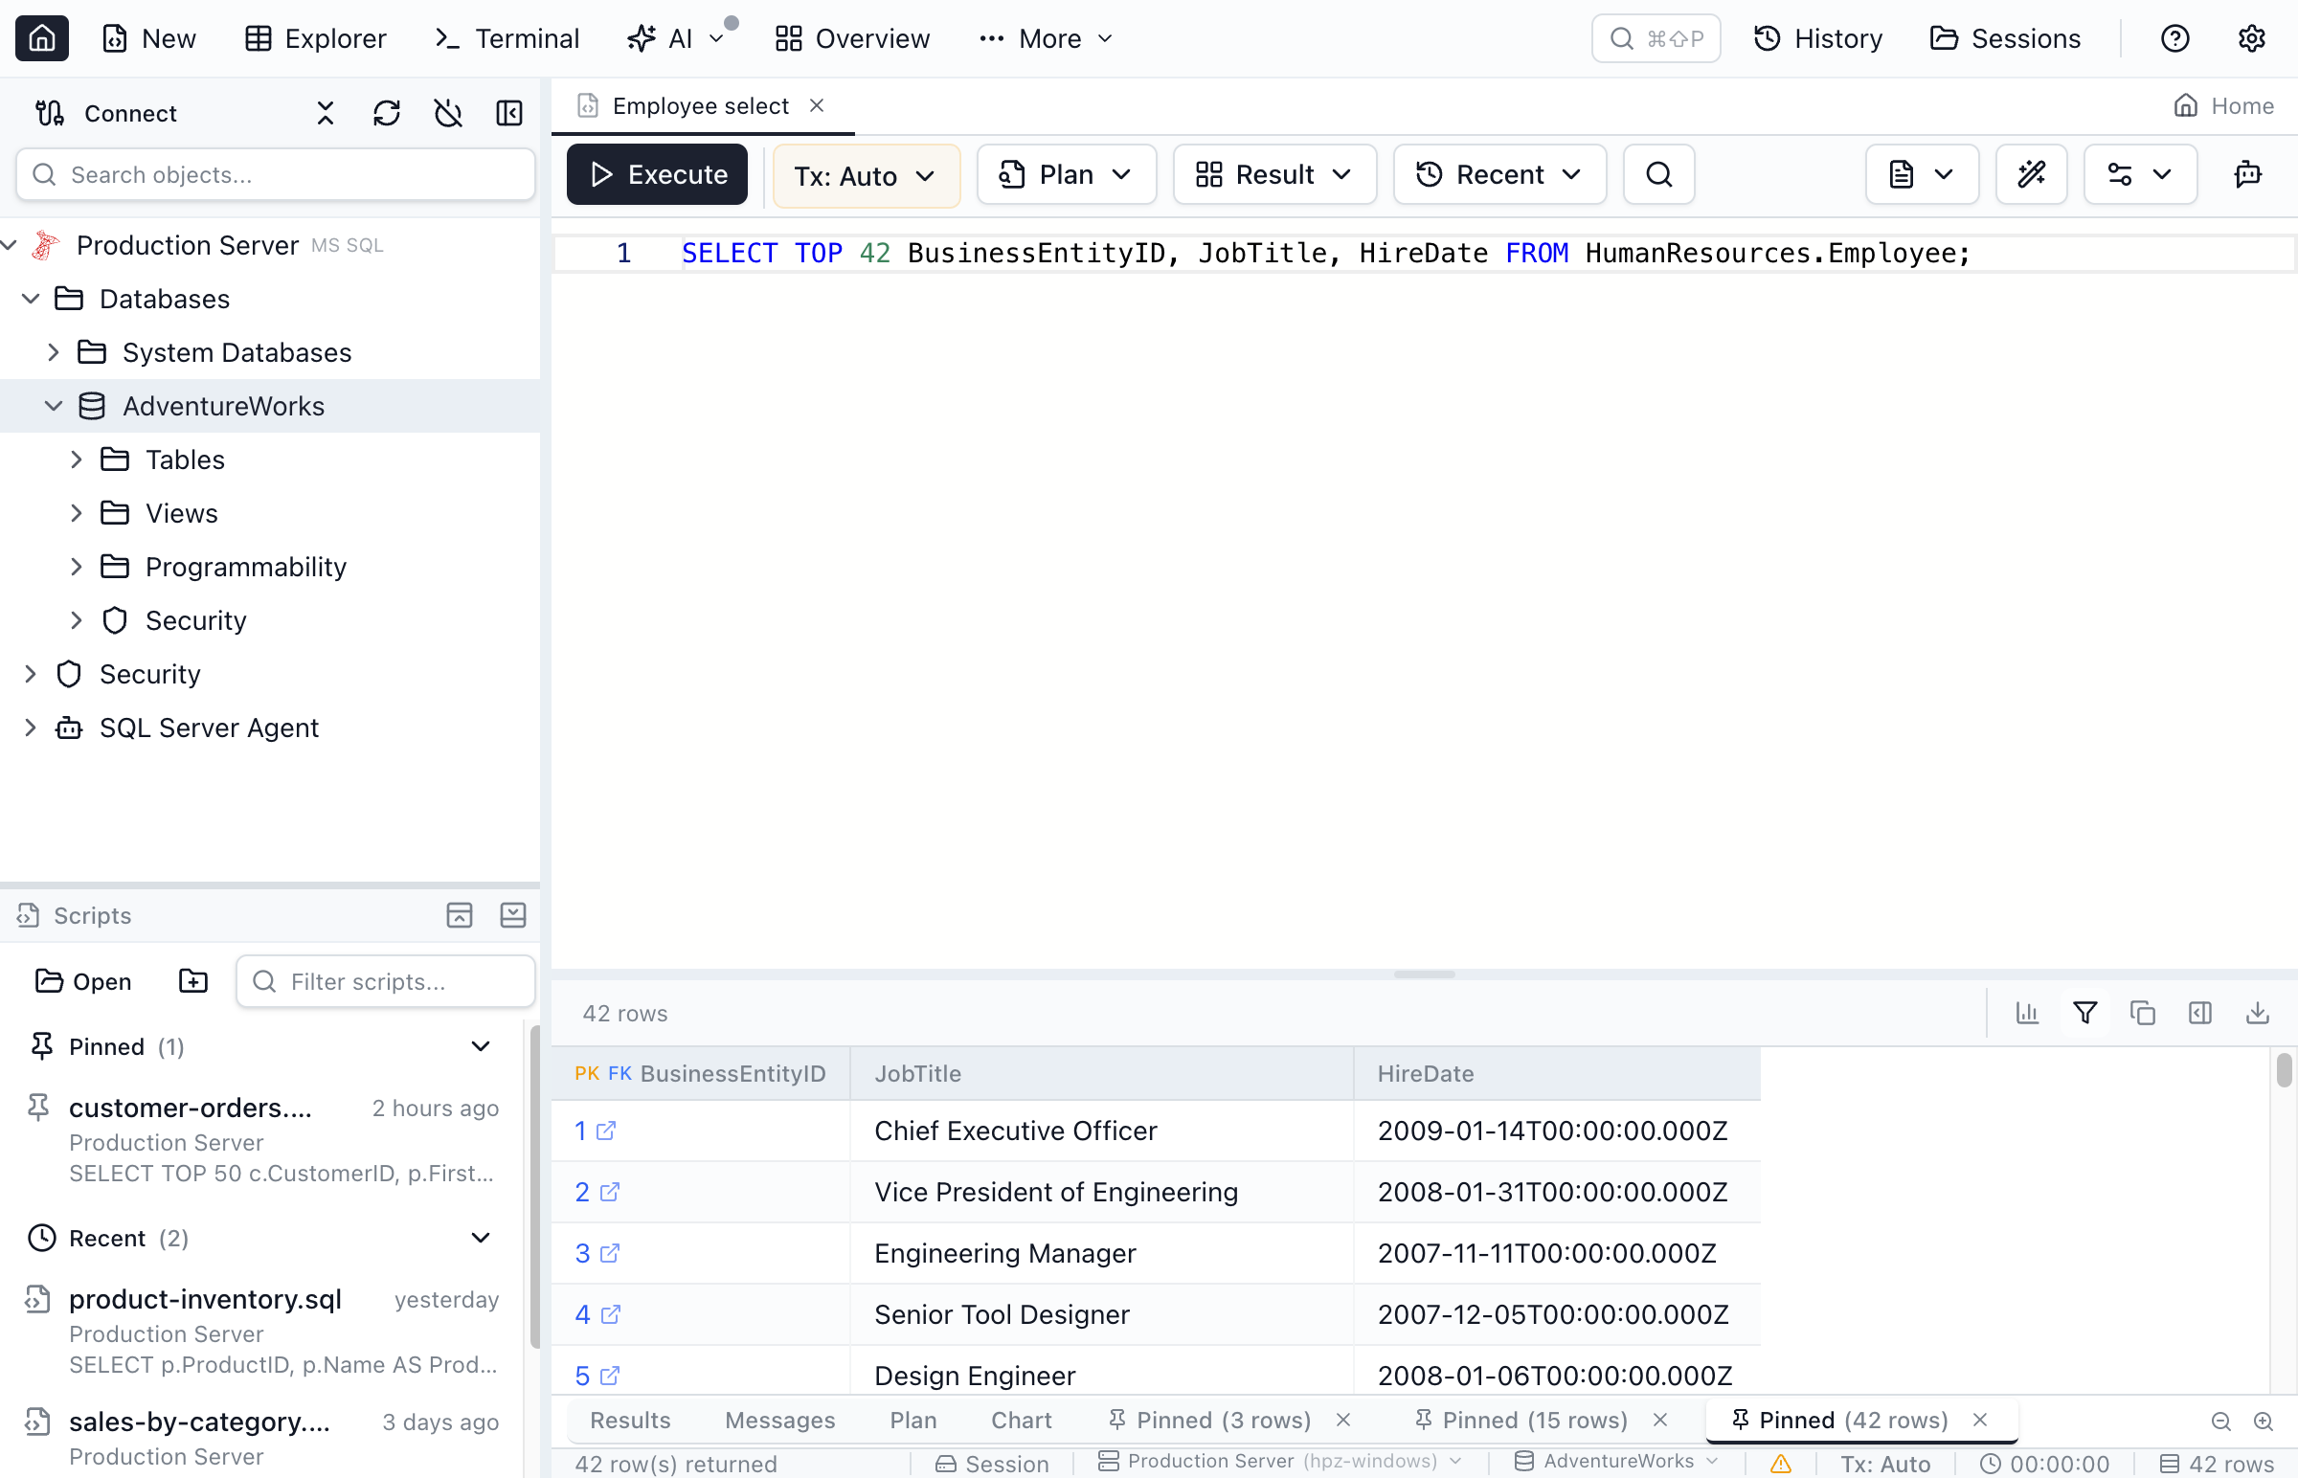Click the chart icon in results toolbar
Image resolution: width=2298 pixels, height=1478 pixels.
coord(2027,1015)
